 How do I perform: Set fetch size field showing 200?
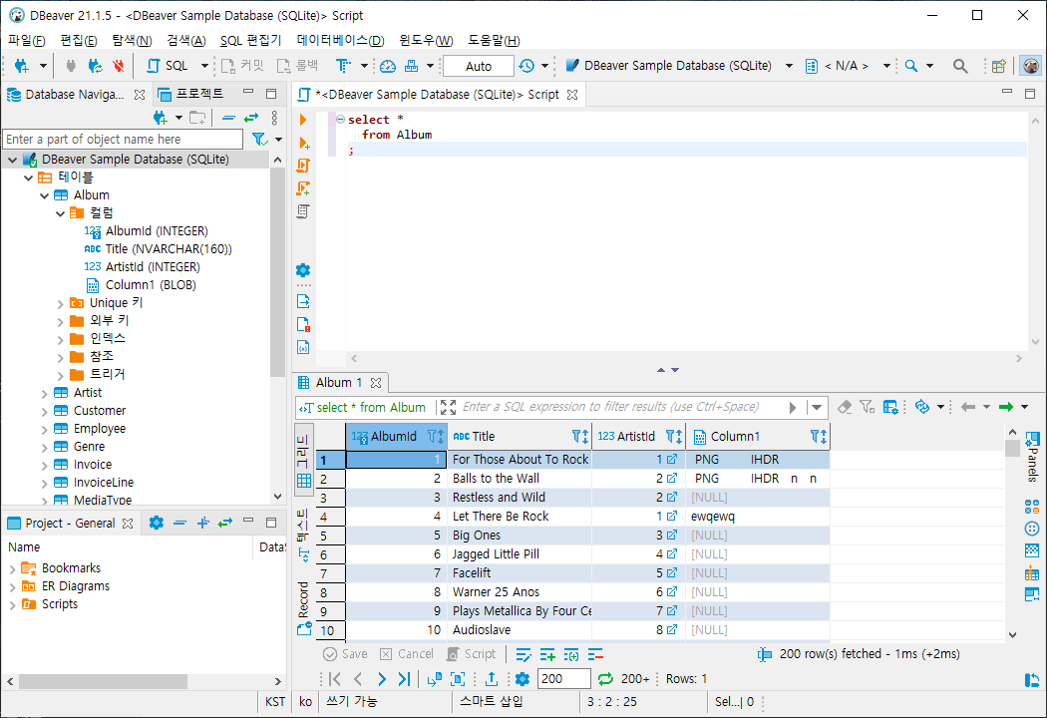pos(563,678)
